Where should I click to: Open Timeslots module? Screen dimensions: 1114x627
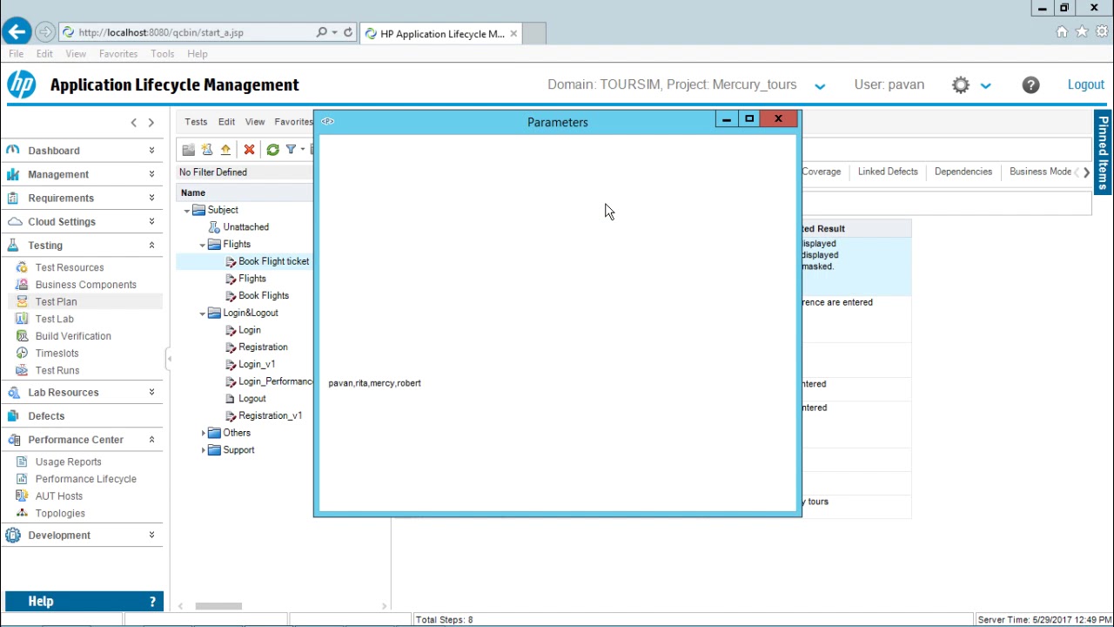57,353
